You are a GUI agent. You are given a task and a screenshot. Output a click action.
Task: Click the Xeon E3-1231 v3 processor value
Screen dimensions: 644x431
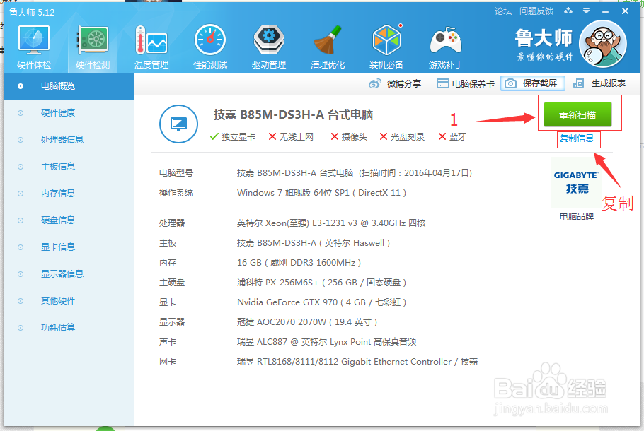(331, 223)
